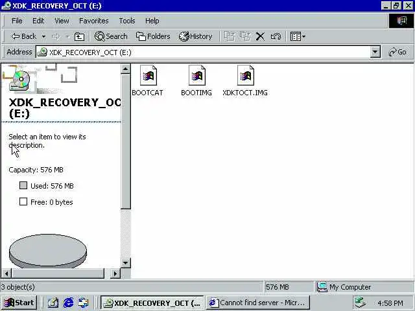
Task: Click the Windows logo throbber icon
Action: [x=401, y=21]
